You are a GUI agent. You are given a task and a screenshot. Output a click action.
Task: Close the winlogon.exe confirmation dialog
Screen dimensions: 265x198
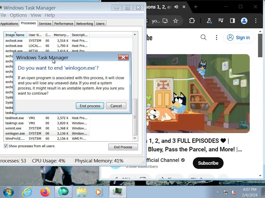(x=123, y=57)
